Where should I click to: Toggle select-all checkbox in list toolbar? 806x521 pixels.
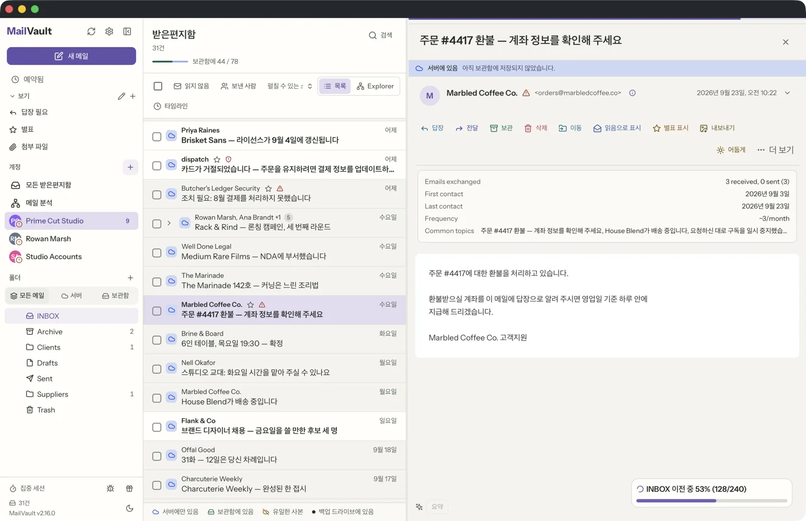(158, 86)
